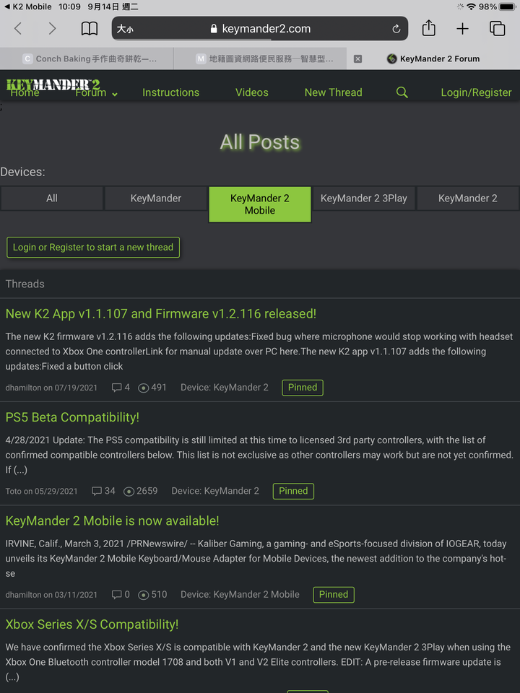Click comments icon on PS5 Beta thread

coord(96,491)
